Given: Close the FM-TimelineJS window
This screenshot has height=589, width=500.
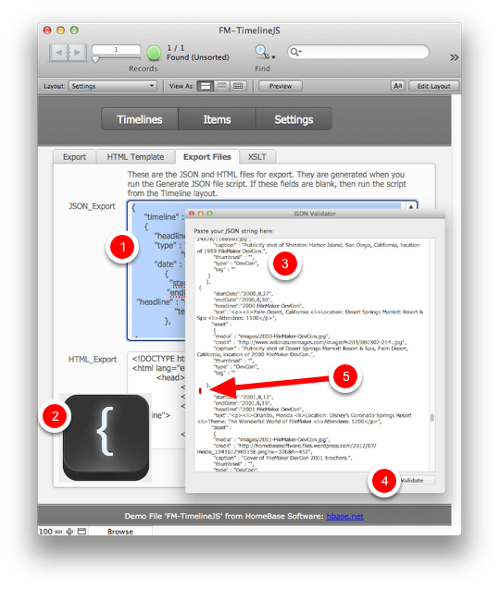Looking at the screenshot, I should (47, 30).
